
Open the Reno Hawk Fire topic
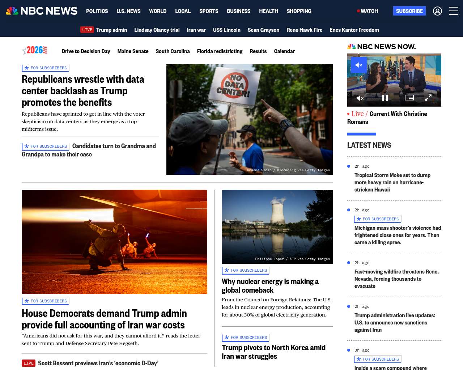point(304,30)
